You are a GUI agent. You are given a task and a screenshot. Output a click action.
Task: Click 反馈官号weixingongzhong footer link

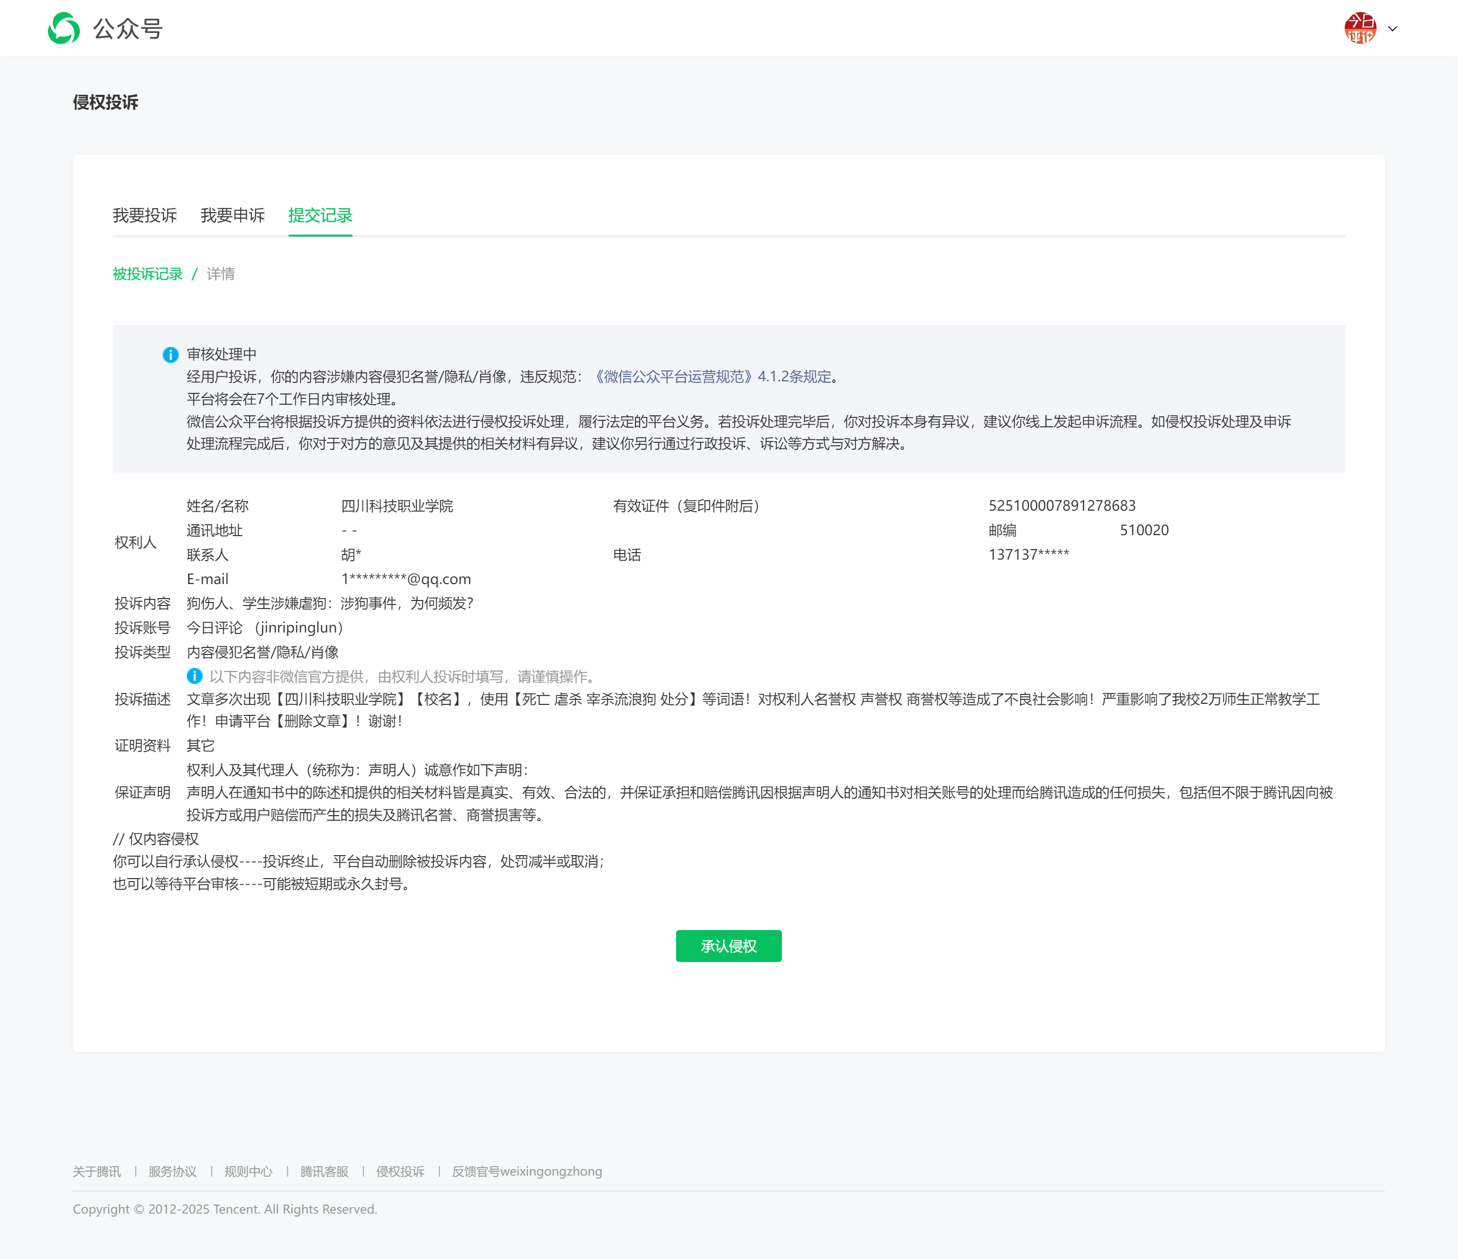(526, 1171)
